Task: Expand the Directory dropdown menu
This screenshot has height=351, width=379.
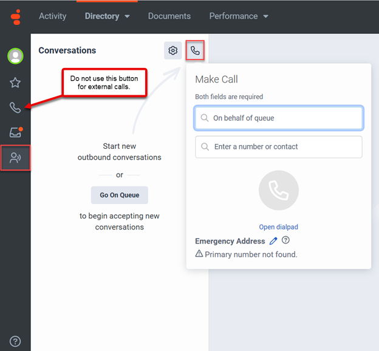Action: 108,16
